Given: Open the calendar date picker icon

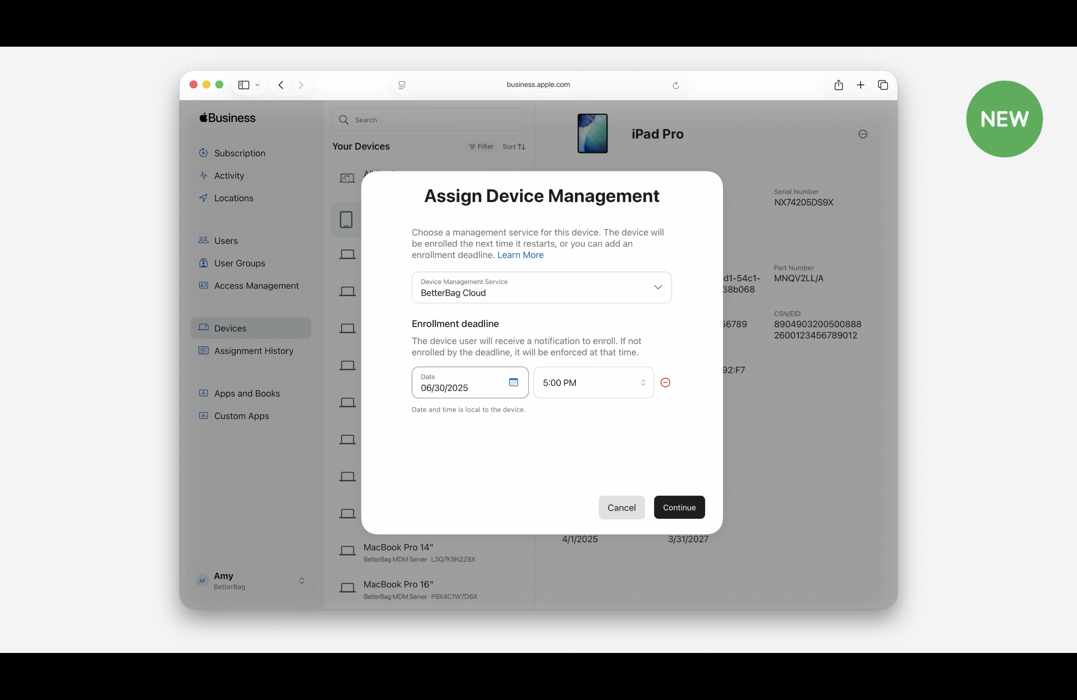Looking at the screenshot, I should (x=513, y=382).
